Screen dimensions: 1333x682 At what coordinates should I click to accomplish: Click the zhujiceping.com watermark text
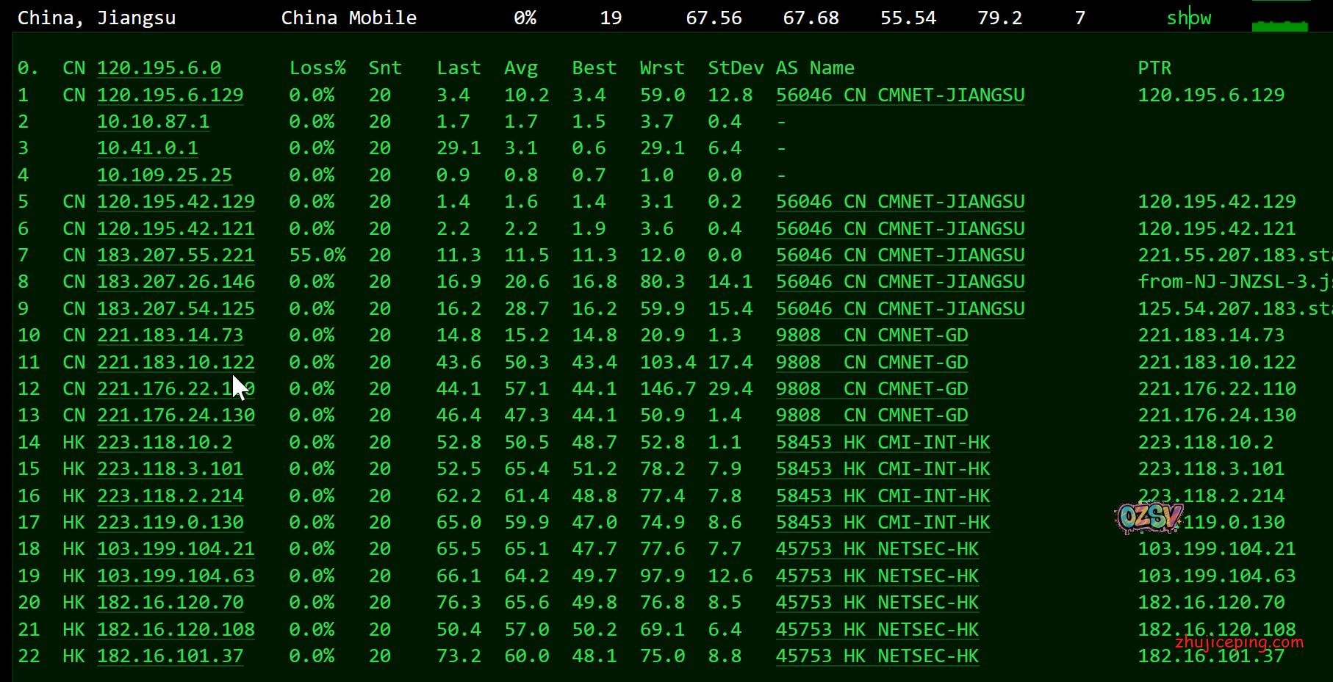coord(1239,642)
